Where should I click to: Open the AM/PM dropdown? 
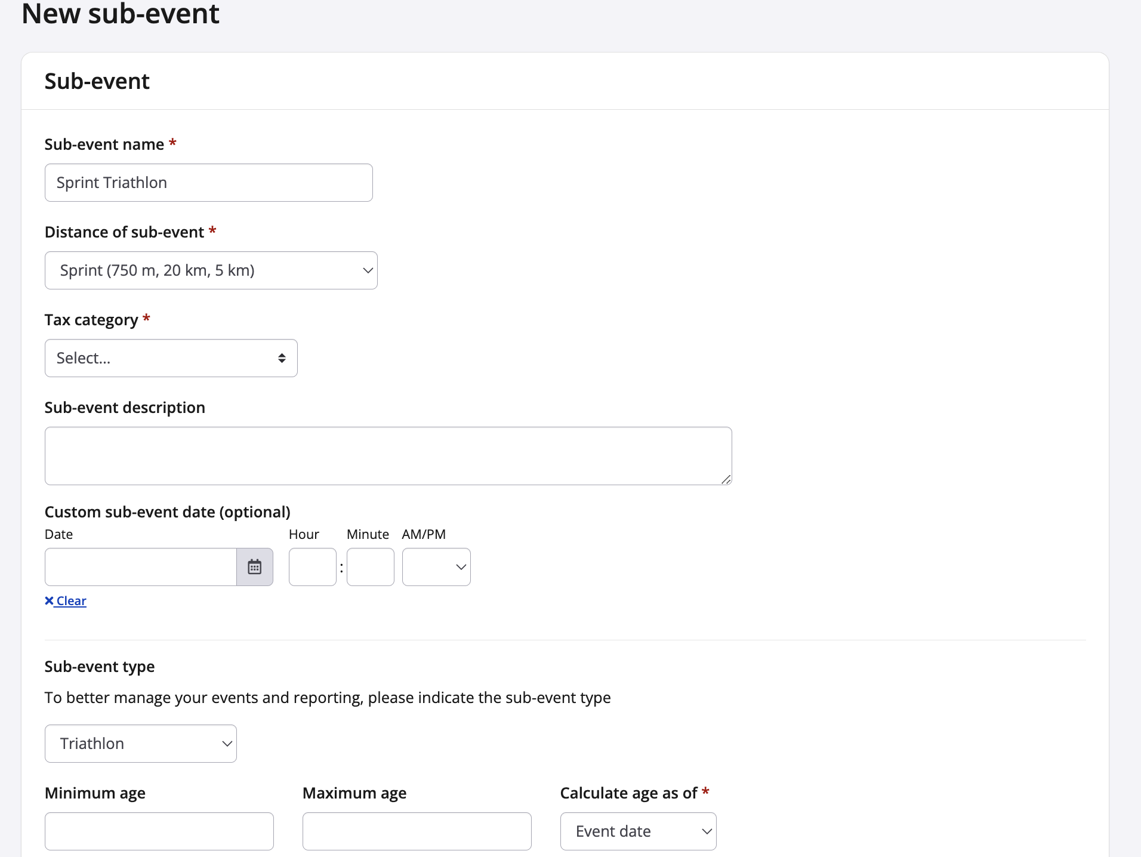(436, 567)
